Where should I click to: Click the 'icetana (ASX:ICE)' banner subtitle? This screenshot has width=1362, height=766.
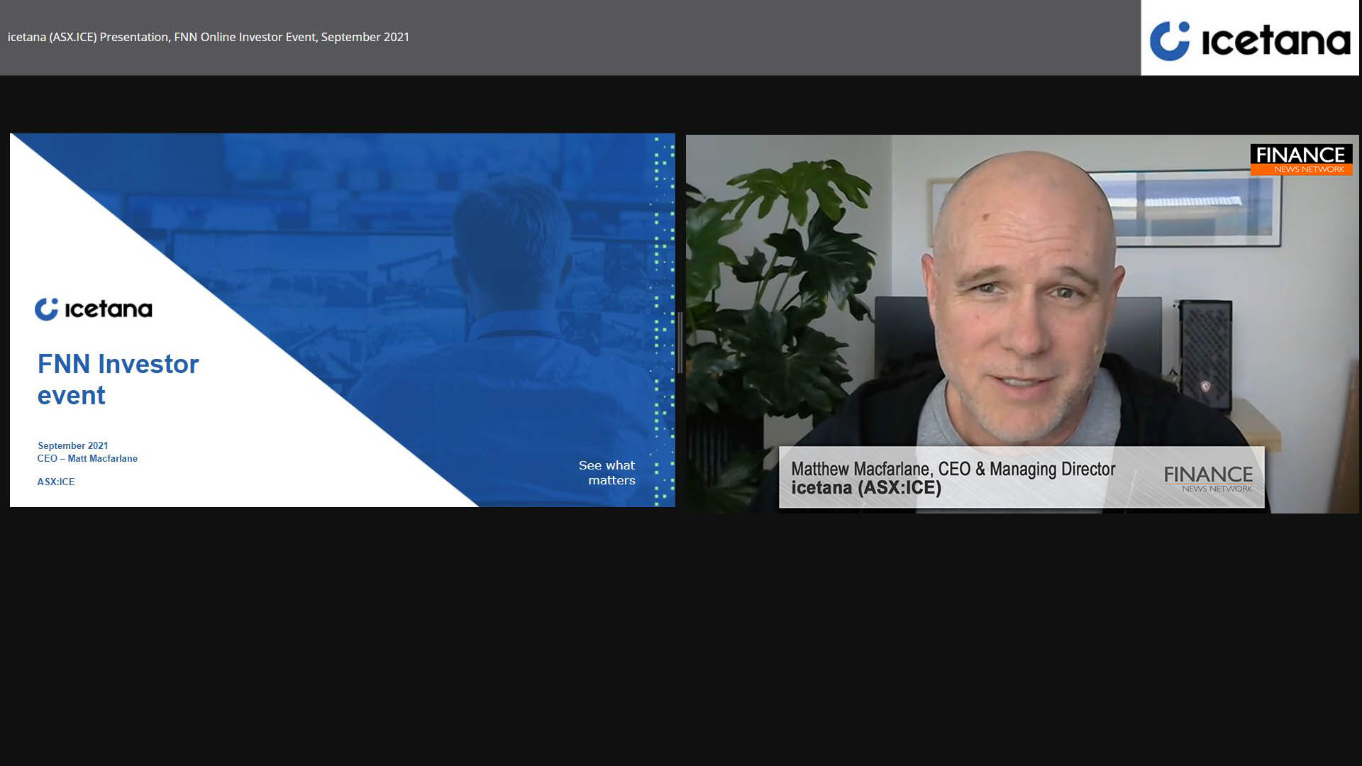tap(866, 488)
